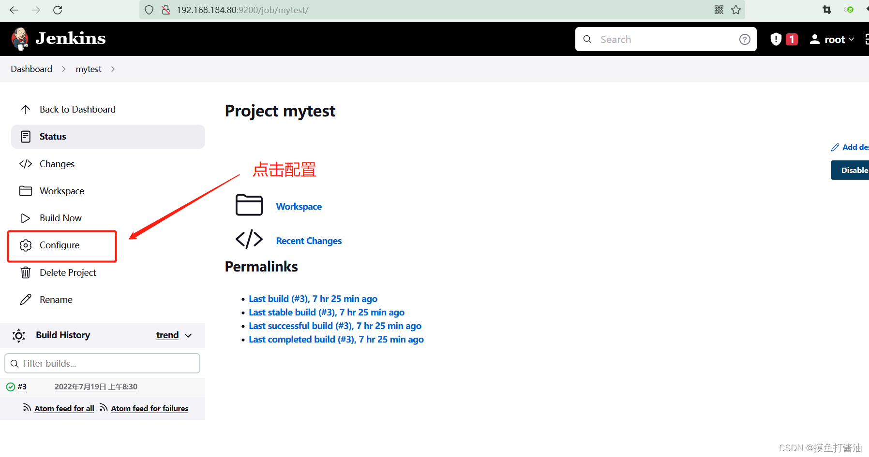Expand the root user dropdown chevron
869x457 pixels.
point(852,39)
